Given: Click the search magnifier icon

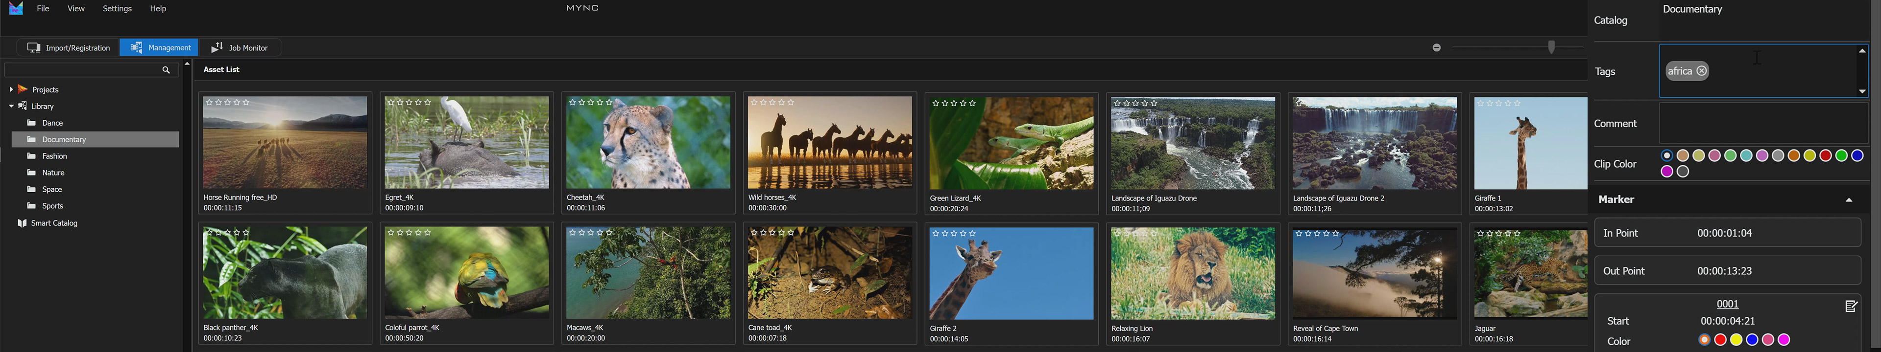Looking at the screenshot, I should tap(166, 70).
